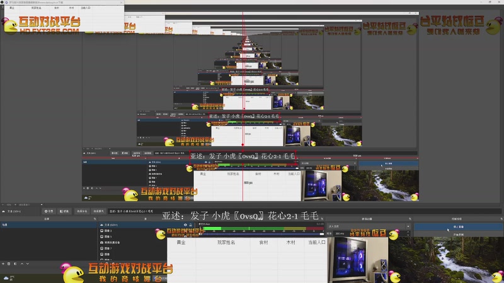Add a new scene with plus icon
This screenshot has height=283, width=504.
coord(3,264)
